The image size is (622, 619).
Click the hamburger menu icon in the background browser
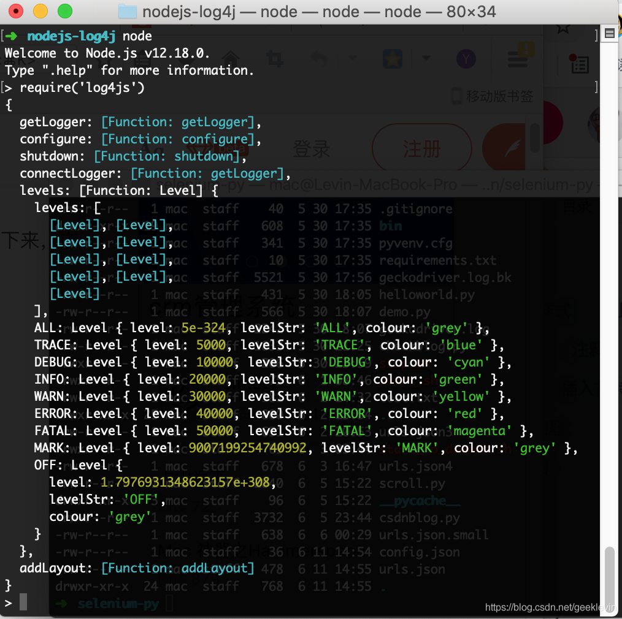518,59
